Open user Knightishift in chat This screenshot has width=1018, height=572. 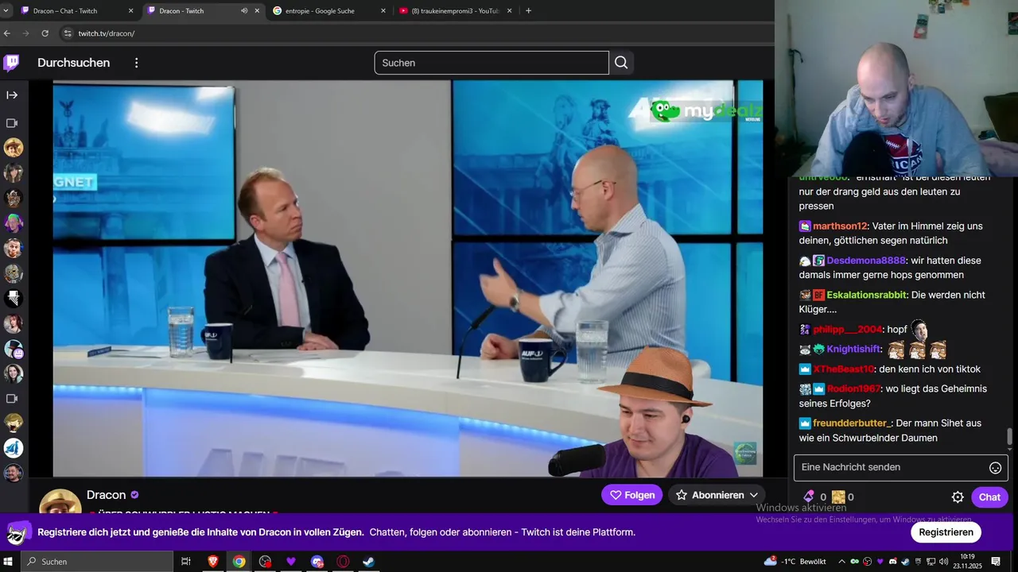coord(854,349)
